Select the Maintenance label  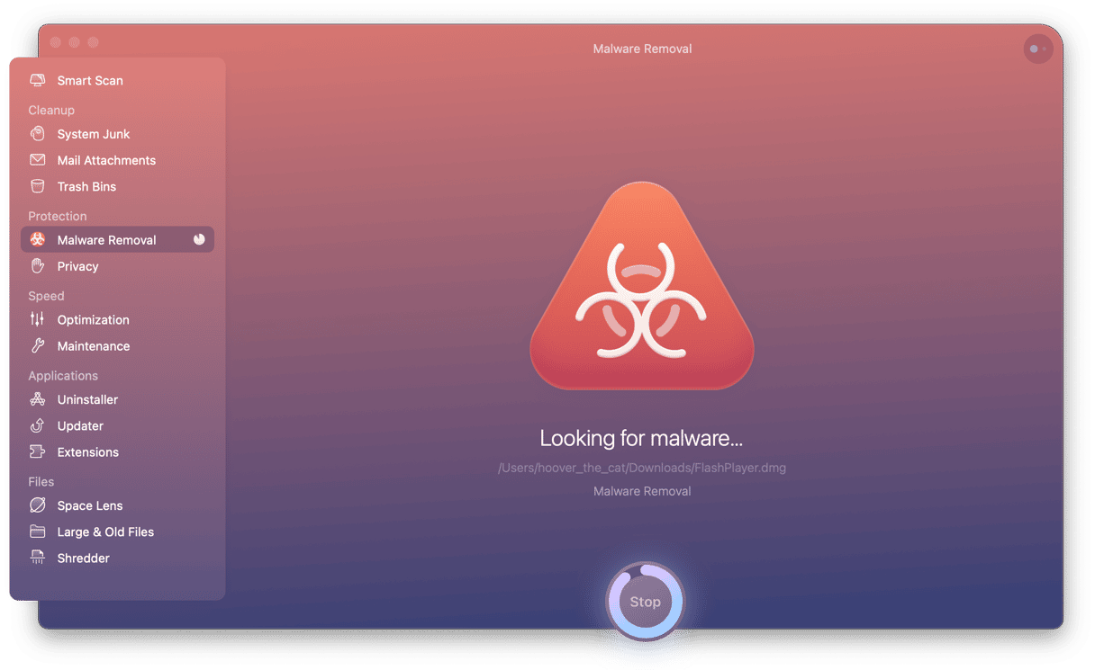94,345
